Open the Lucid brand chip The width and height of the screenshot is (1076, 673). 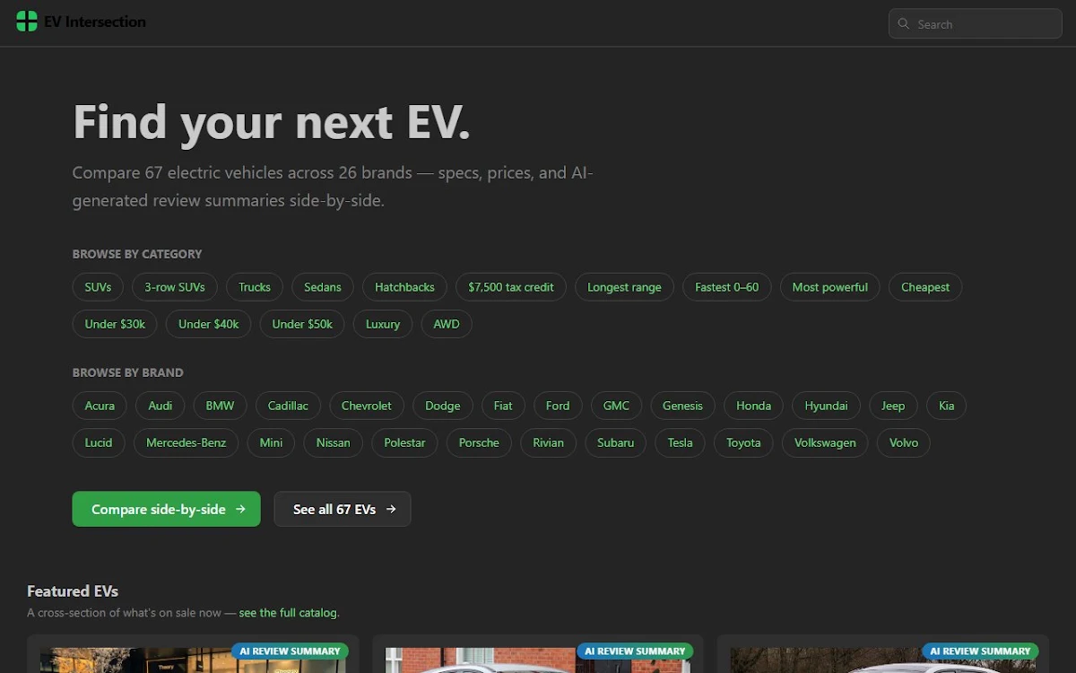tap(99, 442)
